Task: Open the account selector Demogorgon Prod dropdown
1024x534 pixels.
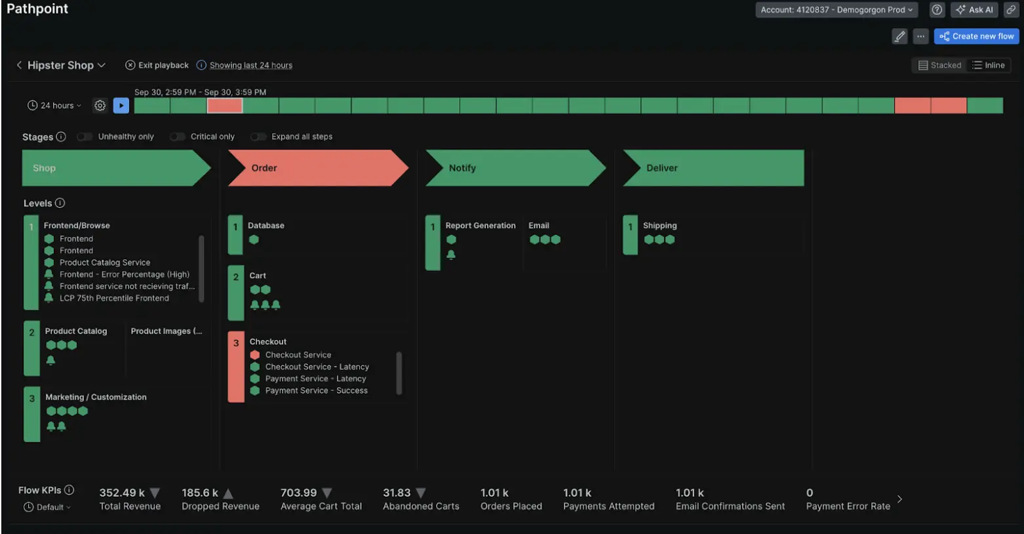Action: click(x=836, y=10)
